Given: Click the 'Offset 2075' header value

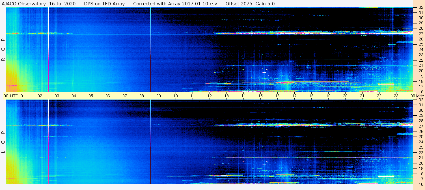Looking at the screenshot, I should (x=239, y=4).
